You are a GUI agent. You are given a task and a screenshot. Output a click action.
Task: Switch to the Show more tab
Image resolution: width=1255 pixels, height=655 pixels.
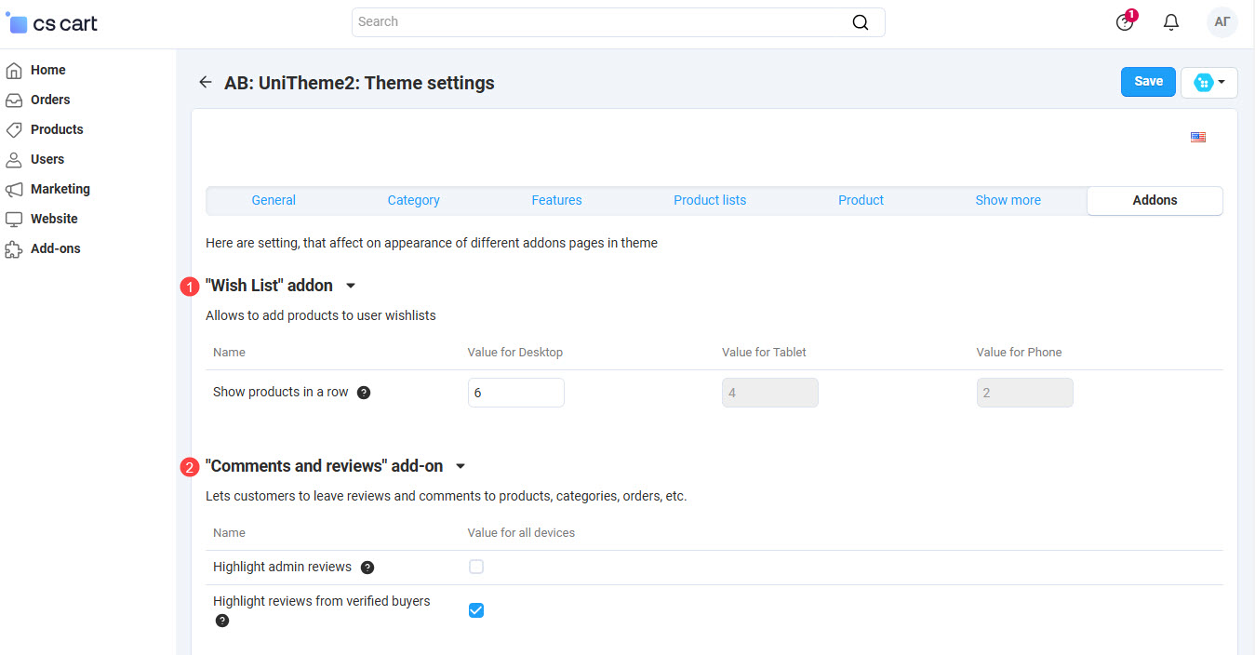pyautogui.click(x=1008, y=200)
